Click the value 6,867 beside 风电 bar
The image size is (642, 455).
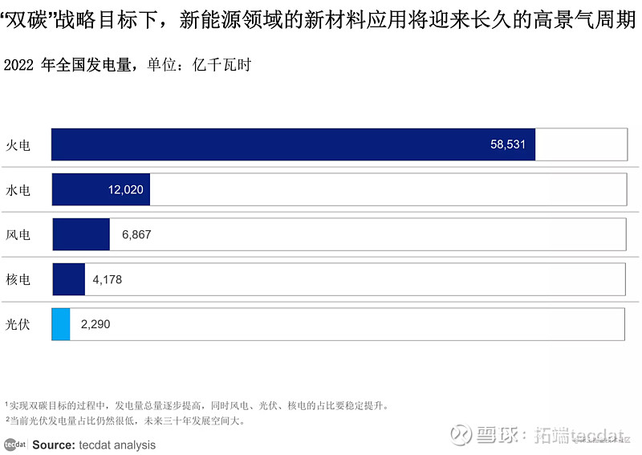(x=136, y=234)
